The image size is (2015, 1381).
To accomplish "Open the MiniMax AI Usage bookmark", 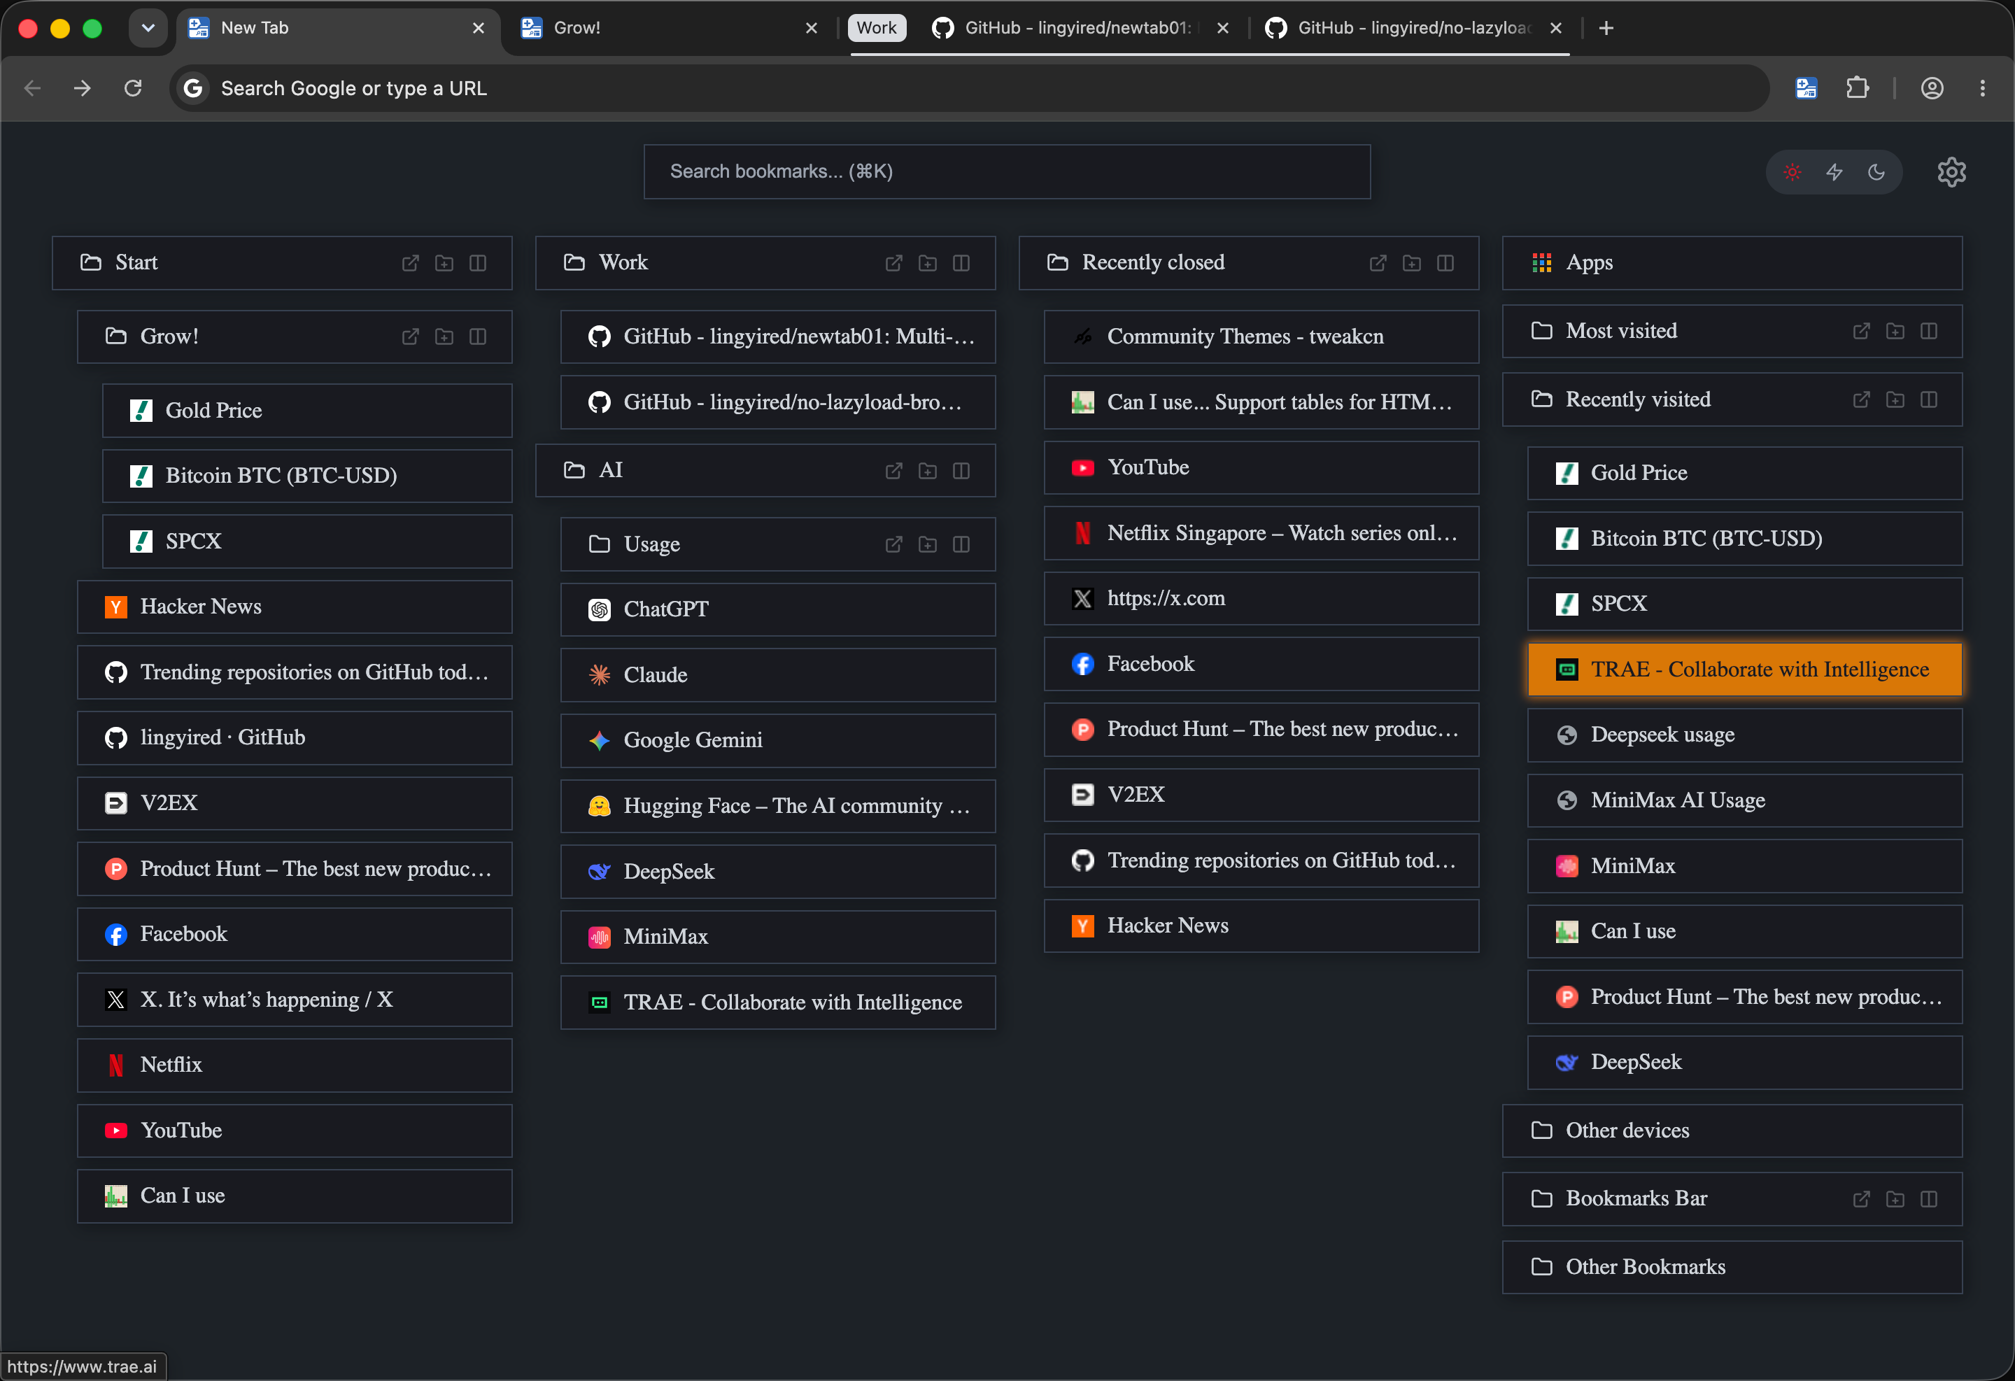I will tap(1744, 800).
